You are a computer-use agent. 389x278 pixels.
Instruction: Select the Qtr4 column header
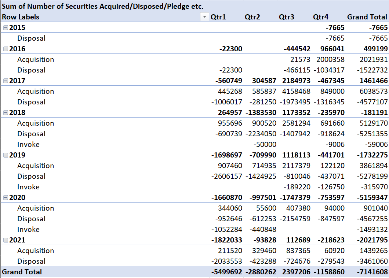click(x=321, y=17)
